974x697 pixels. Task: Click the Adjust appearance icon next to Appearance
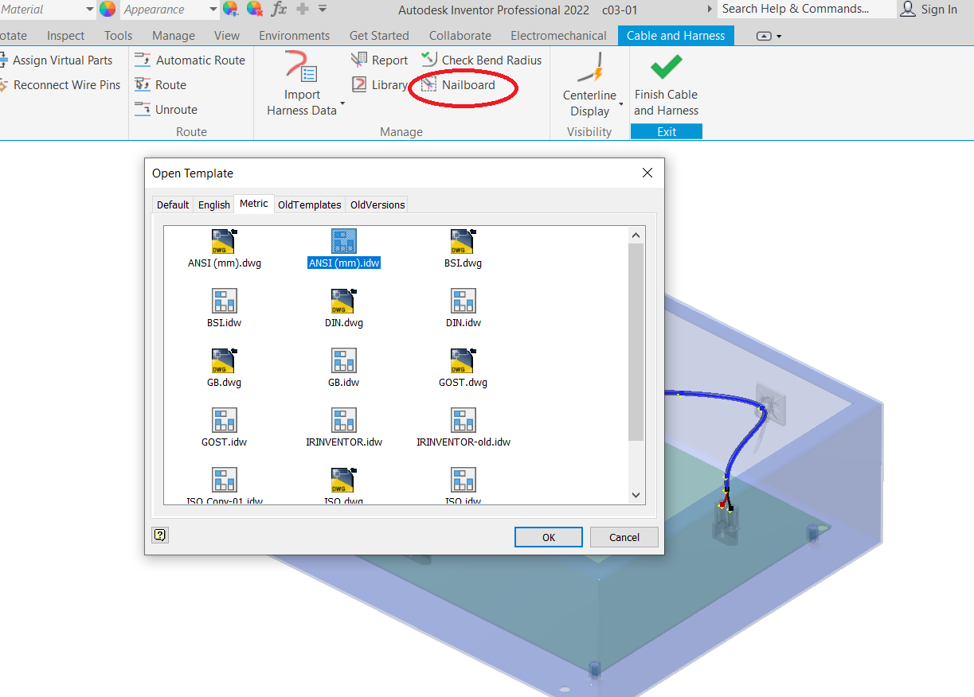(230, 9)
